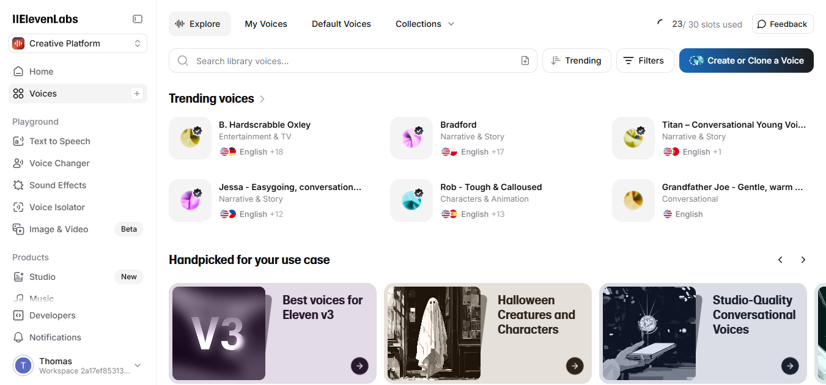Open Text to Speech from sidebar
This screenshot has width=826, height=385.
[x=59, y=141]
